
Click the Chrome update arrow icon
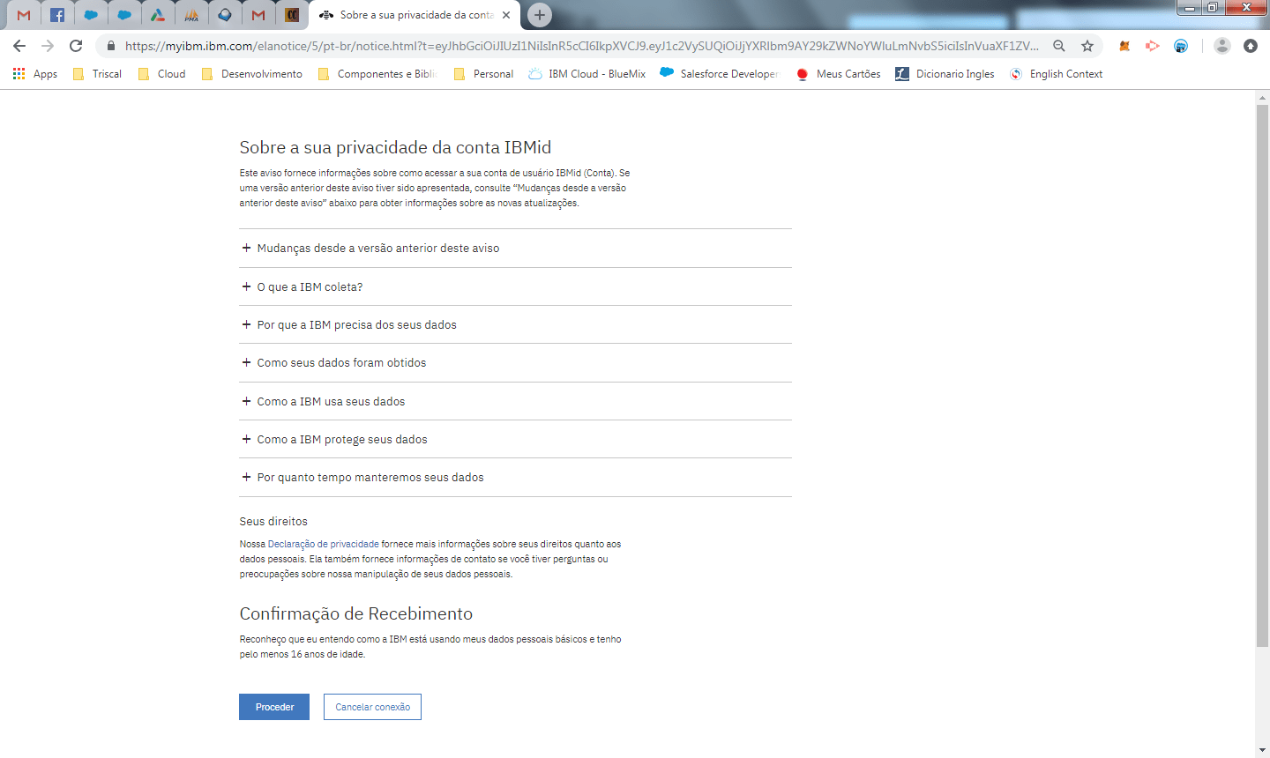click(1251, 46)
